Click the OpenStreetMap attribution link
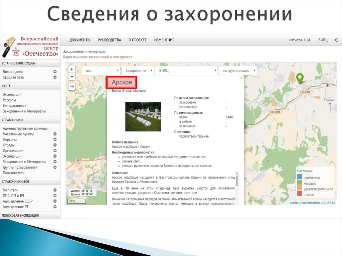This screenshot has width=342, height=256. (310, 203)
